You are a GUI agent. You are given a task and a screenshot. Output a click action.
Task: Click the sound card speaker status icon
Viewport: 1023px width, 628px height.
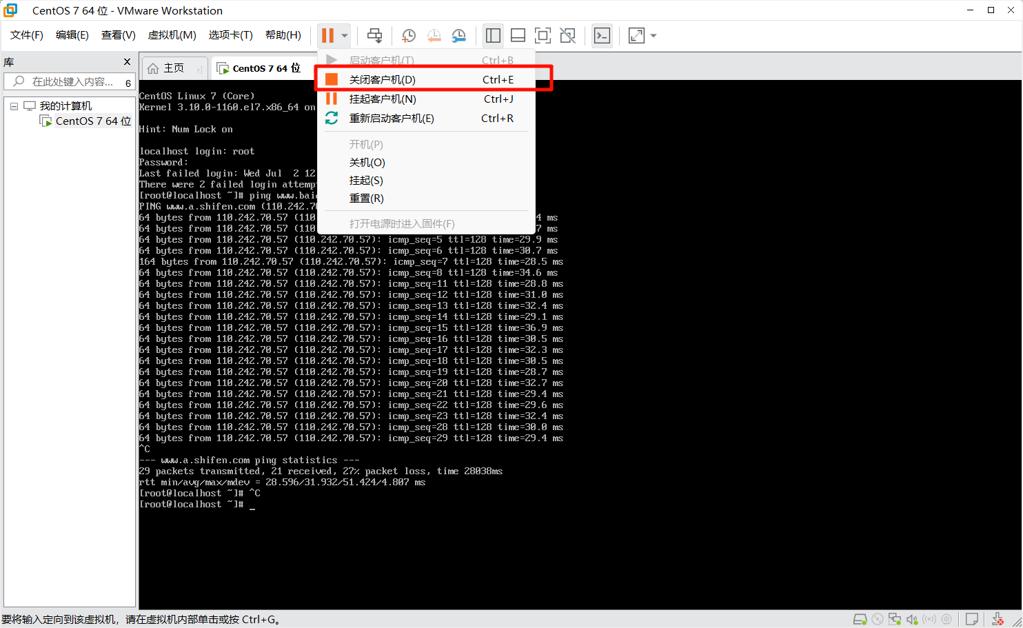912,619
